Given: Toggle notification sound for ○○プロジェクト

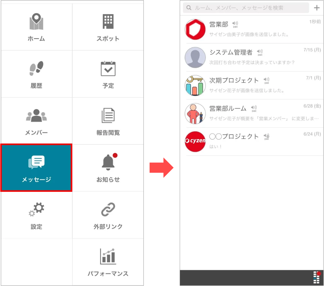Looking at the screenshot, I should [266, 137].
